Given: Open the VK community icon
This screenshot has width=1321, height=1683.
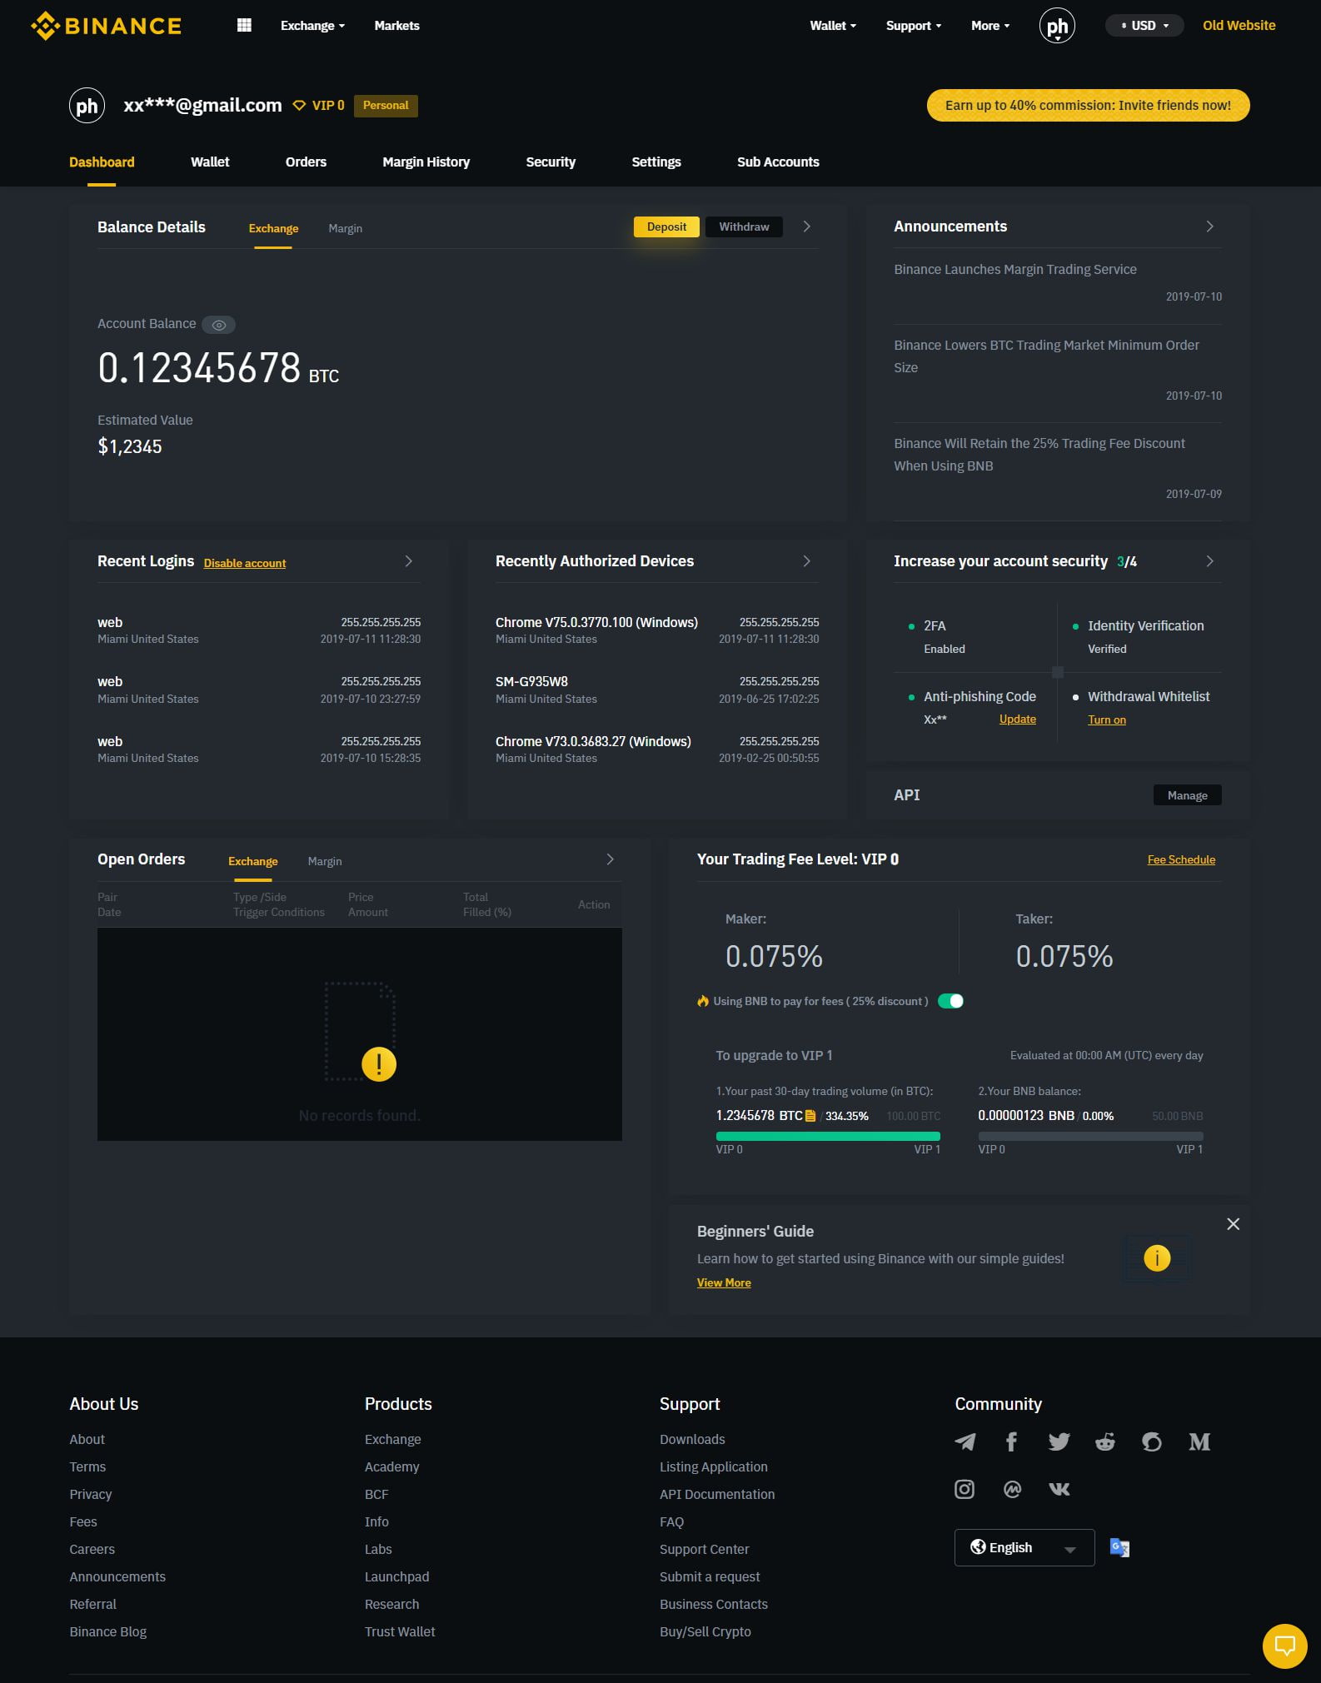Looking at the screenshot, I should [x=1059, y=1489].
